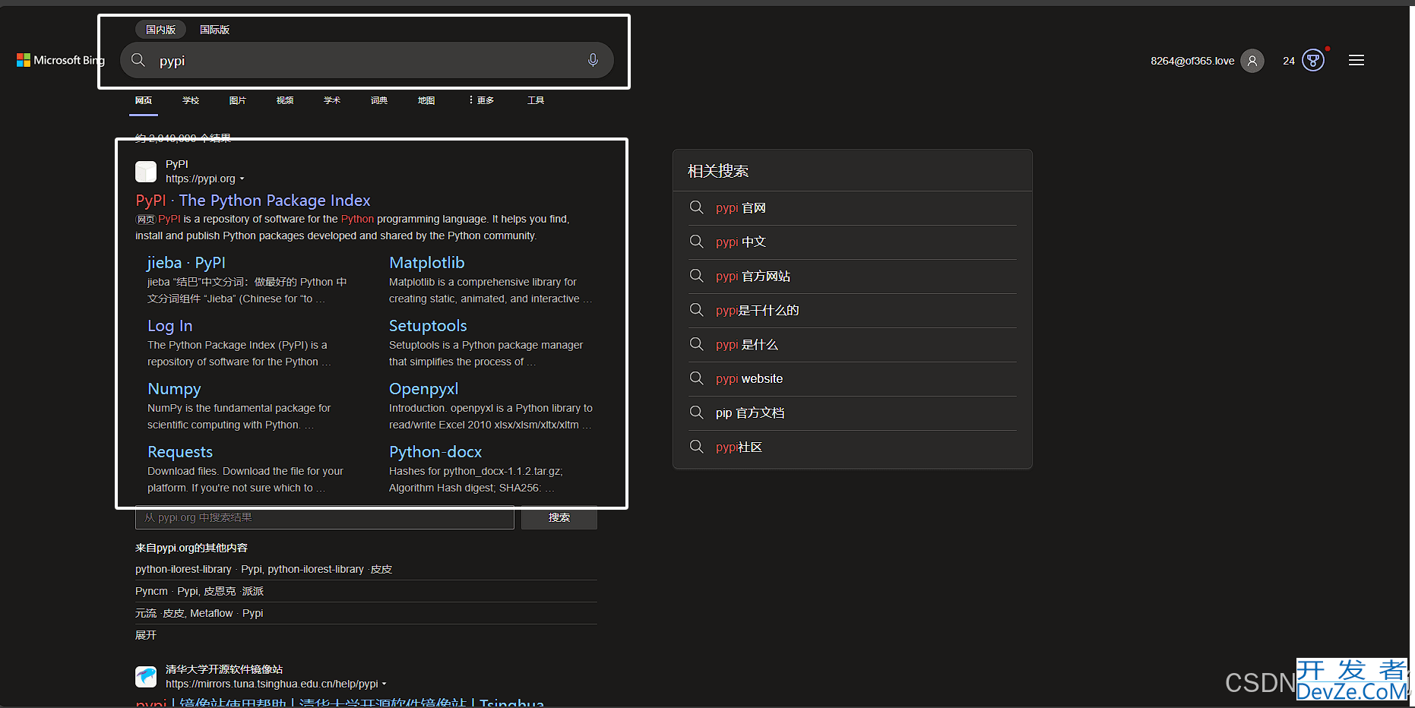Select the 学校 tab
1415x708 pixels.
click(191, 100)
